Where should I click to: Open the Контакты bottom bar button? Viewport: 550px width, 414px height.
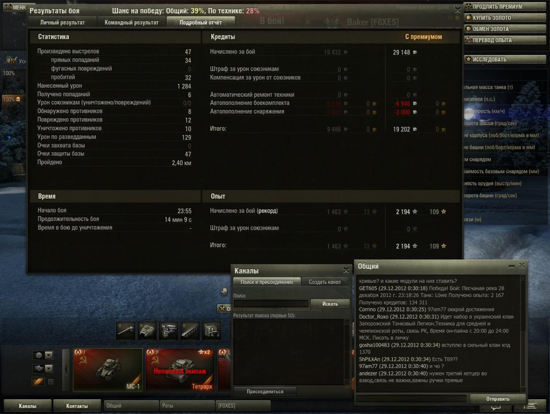coord(77,406)
